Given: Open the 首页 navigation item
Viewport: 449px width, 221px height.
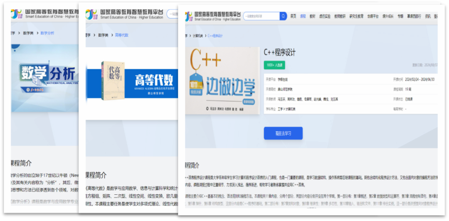Looking at the screenshot, I should click(x=294, y=16).
